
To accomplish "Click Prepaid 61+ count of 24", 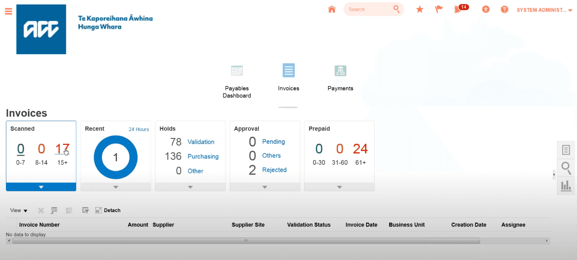I will (x=360, y=149).
